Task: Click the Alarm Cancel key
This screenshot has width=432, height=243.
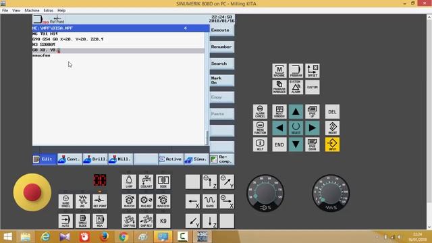Action: click(260, 111)
